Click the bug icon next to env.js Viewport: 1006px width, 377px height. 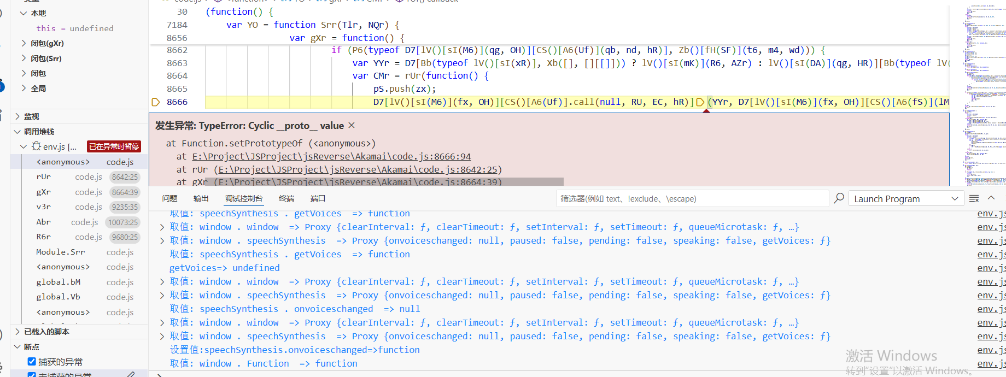[x=36, y=146]
